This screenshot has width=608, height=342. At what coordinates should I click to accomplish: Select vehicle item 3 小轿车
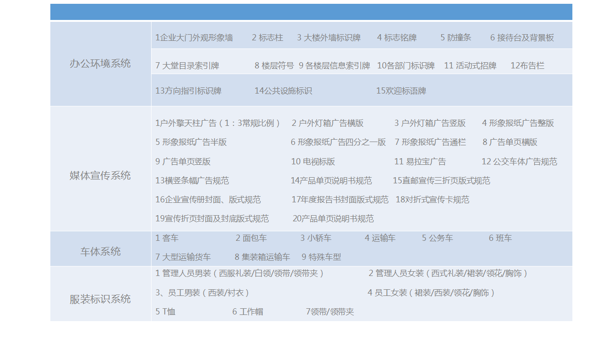pos(316,238)
